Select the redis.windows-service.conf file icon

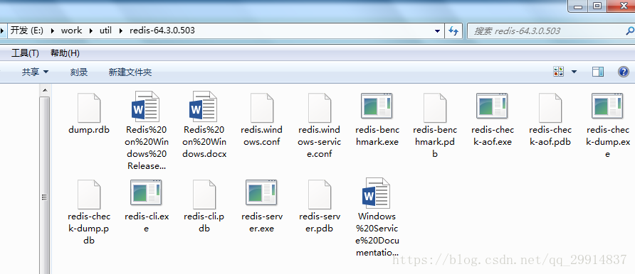(x=320, y=108)
